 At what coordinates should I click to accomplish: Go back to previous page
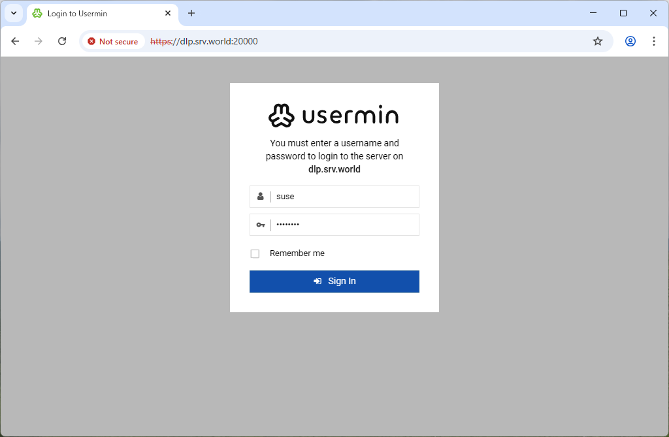15,41
